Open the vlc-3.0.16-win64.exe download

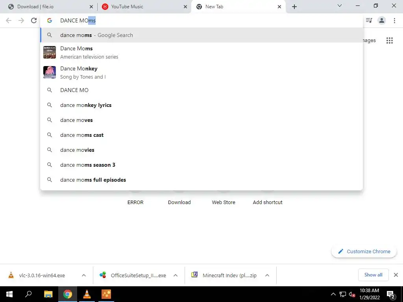pos(43,275)
